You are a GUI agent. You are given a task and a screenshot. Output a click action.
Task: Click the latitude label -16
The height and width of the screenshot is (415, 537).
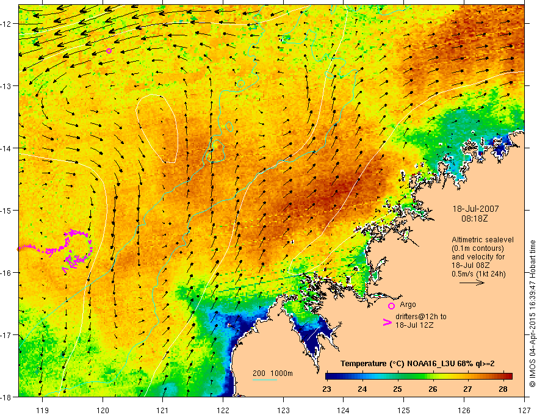[x=6, y=273]
